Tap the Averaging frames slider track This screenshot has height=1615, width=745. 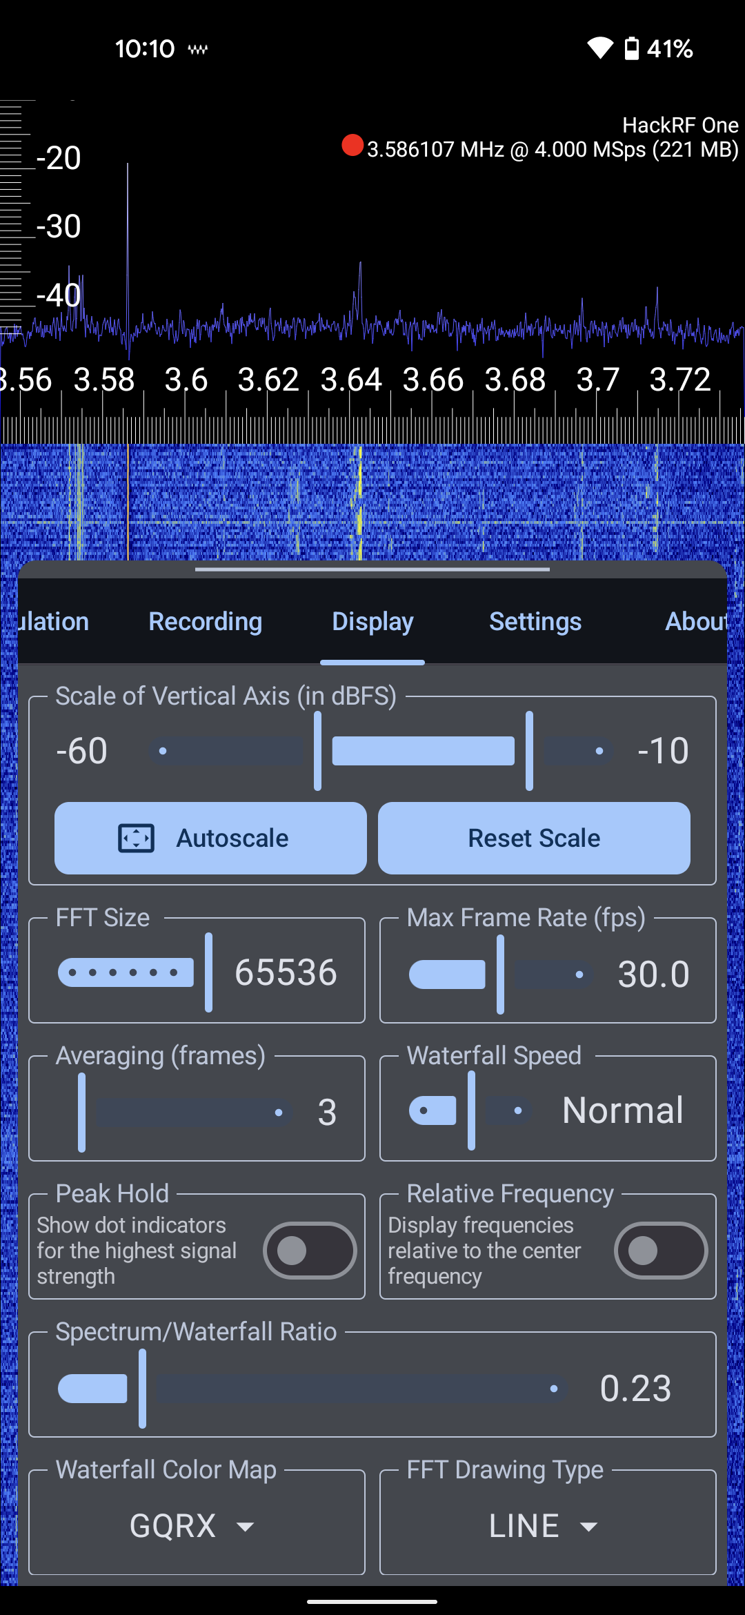pyautogui.click(x=193, y=1113)
